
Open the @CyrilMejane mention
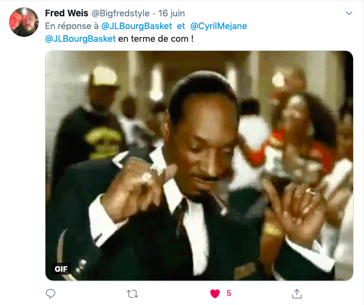(x=218, y=26)
